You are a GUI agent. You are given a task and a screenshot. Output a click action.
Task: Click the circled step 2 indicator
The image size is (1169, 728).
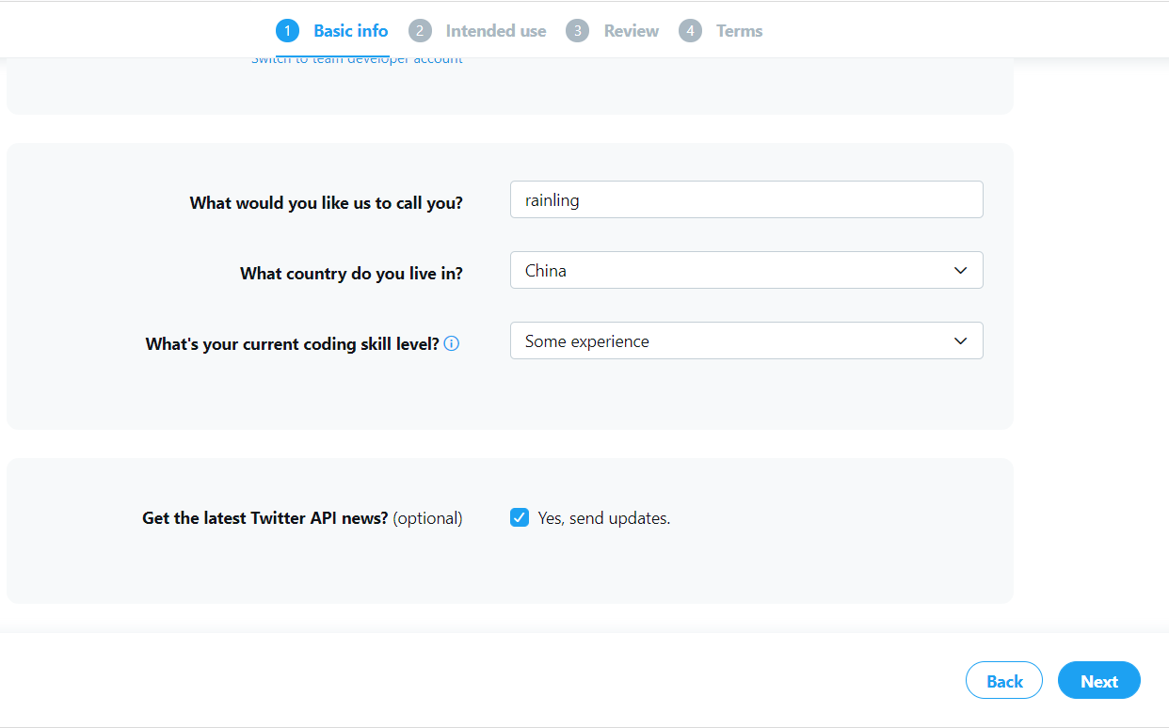(x=420, y=30)
